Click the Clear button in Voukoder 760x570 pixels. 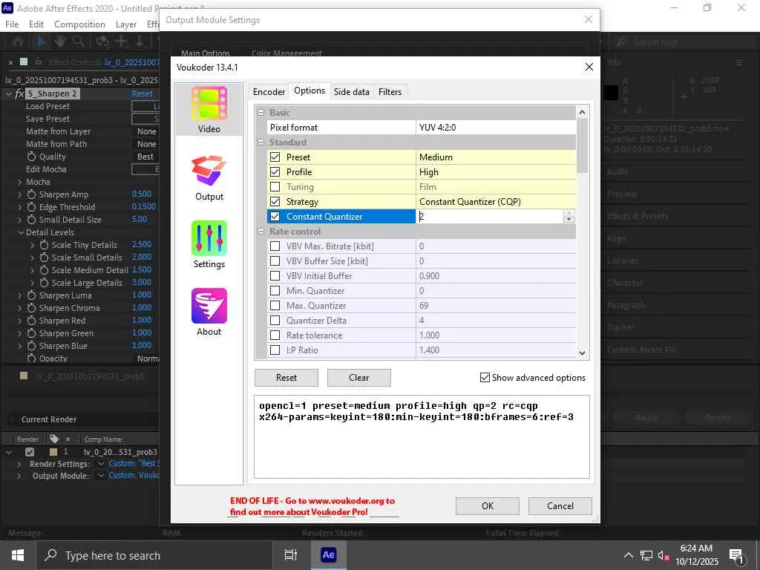[358, 378]
